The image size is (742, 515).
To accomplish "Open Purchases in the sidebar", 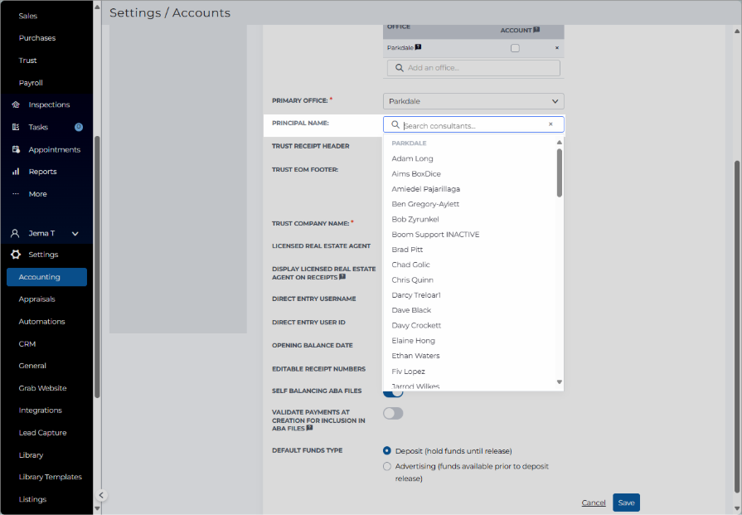I will click(37, 38).
